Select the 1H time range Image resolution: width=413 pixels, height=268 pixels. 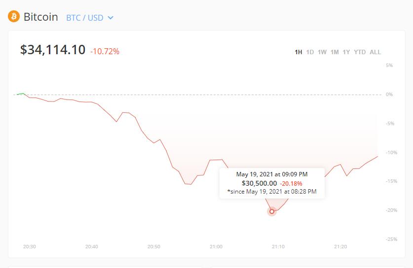pos(299,52)
